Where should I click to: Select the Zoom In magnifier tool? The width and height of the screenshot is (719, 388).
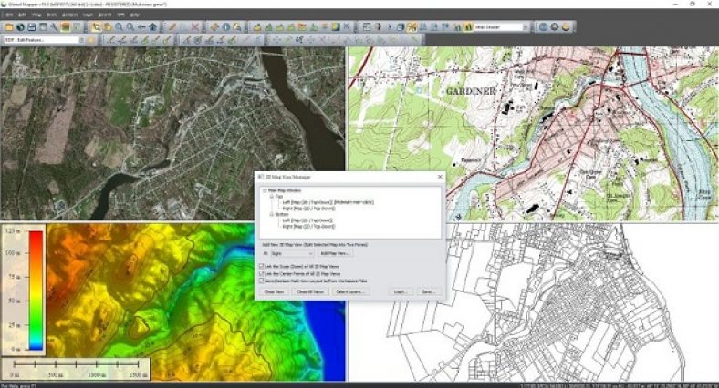(119, 27)
